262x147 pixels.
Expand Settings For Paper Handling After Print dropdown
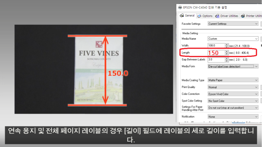click(x=233, y=108)
